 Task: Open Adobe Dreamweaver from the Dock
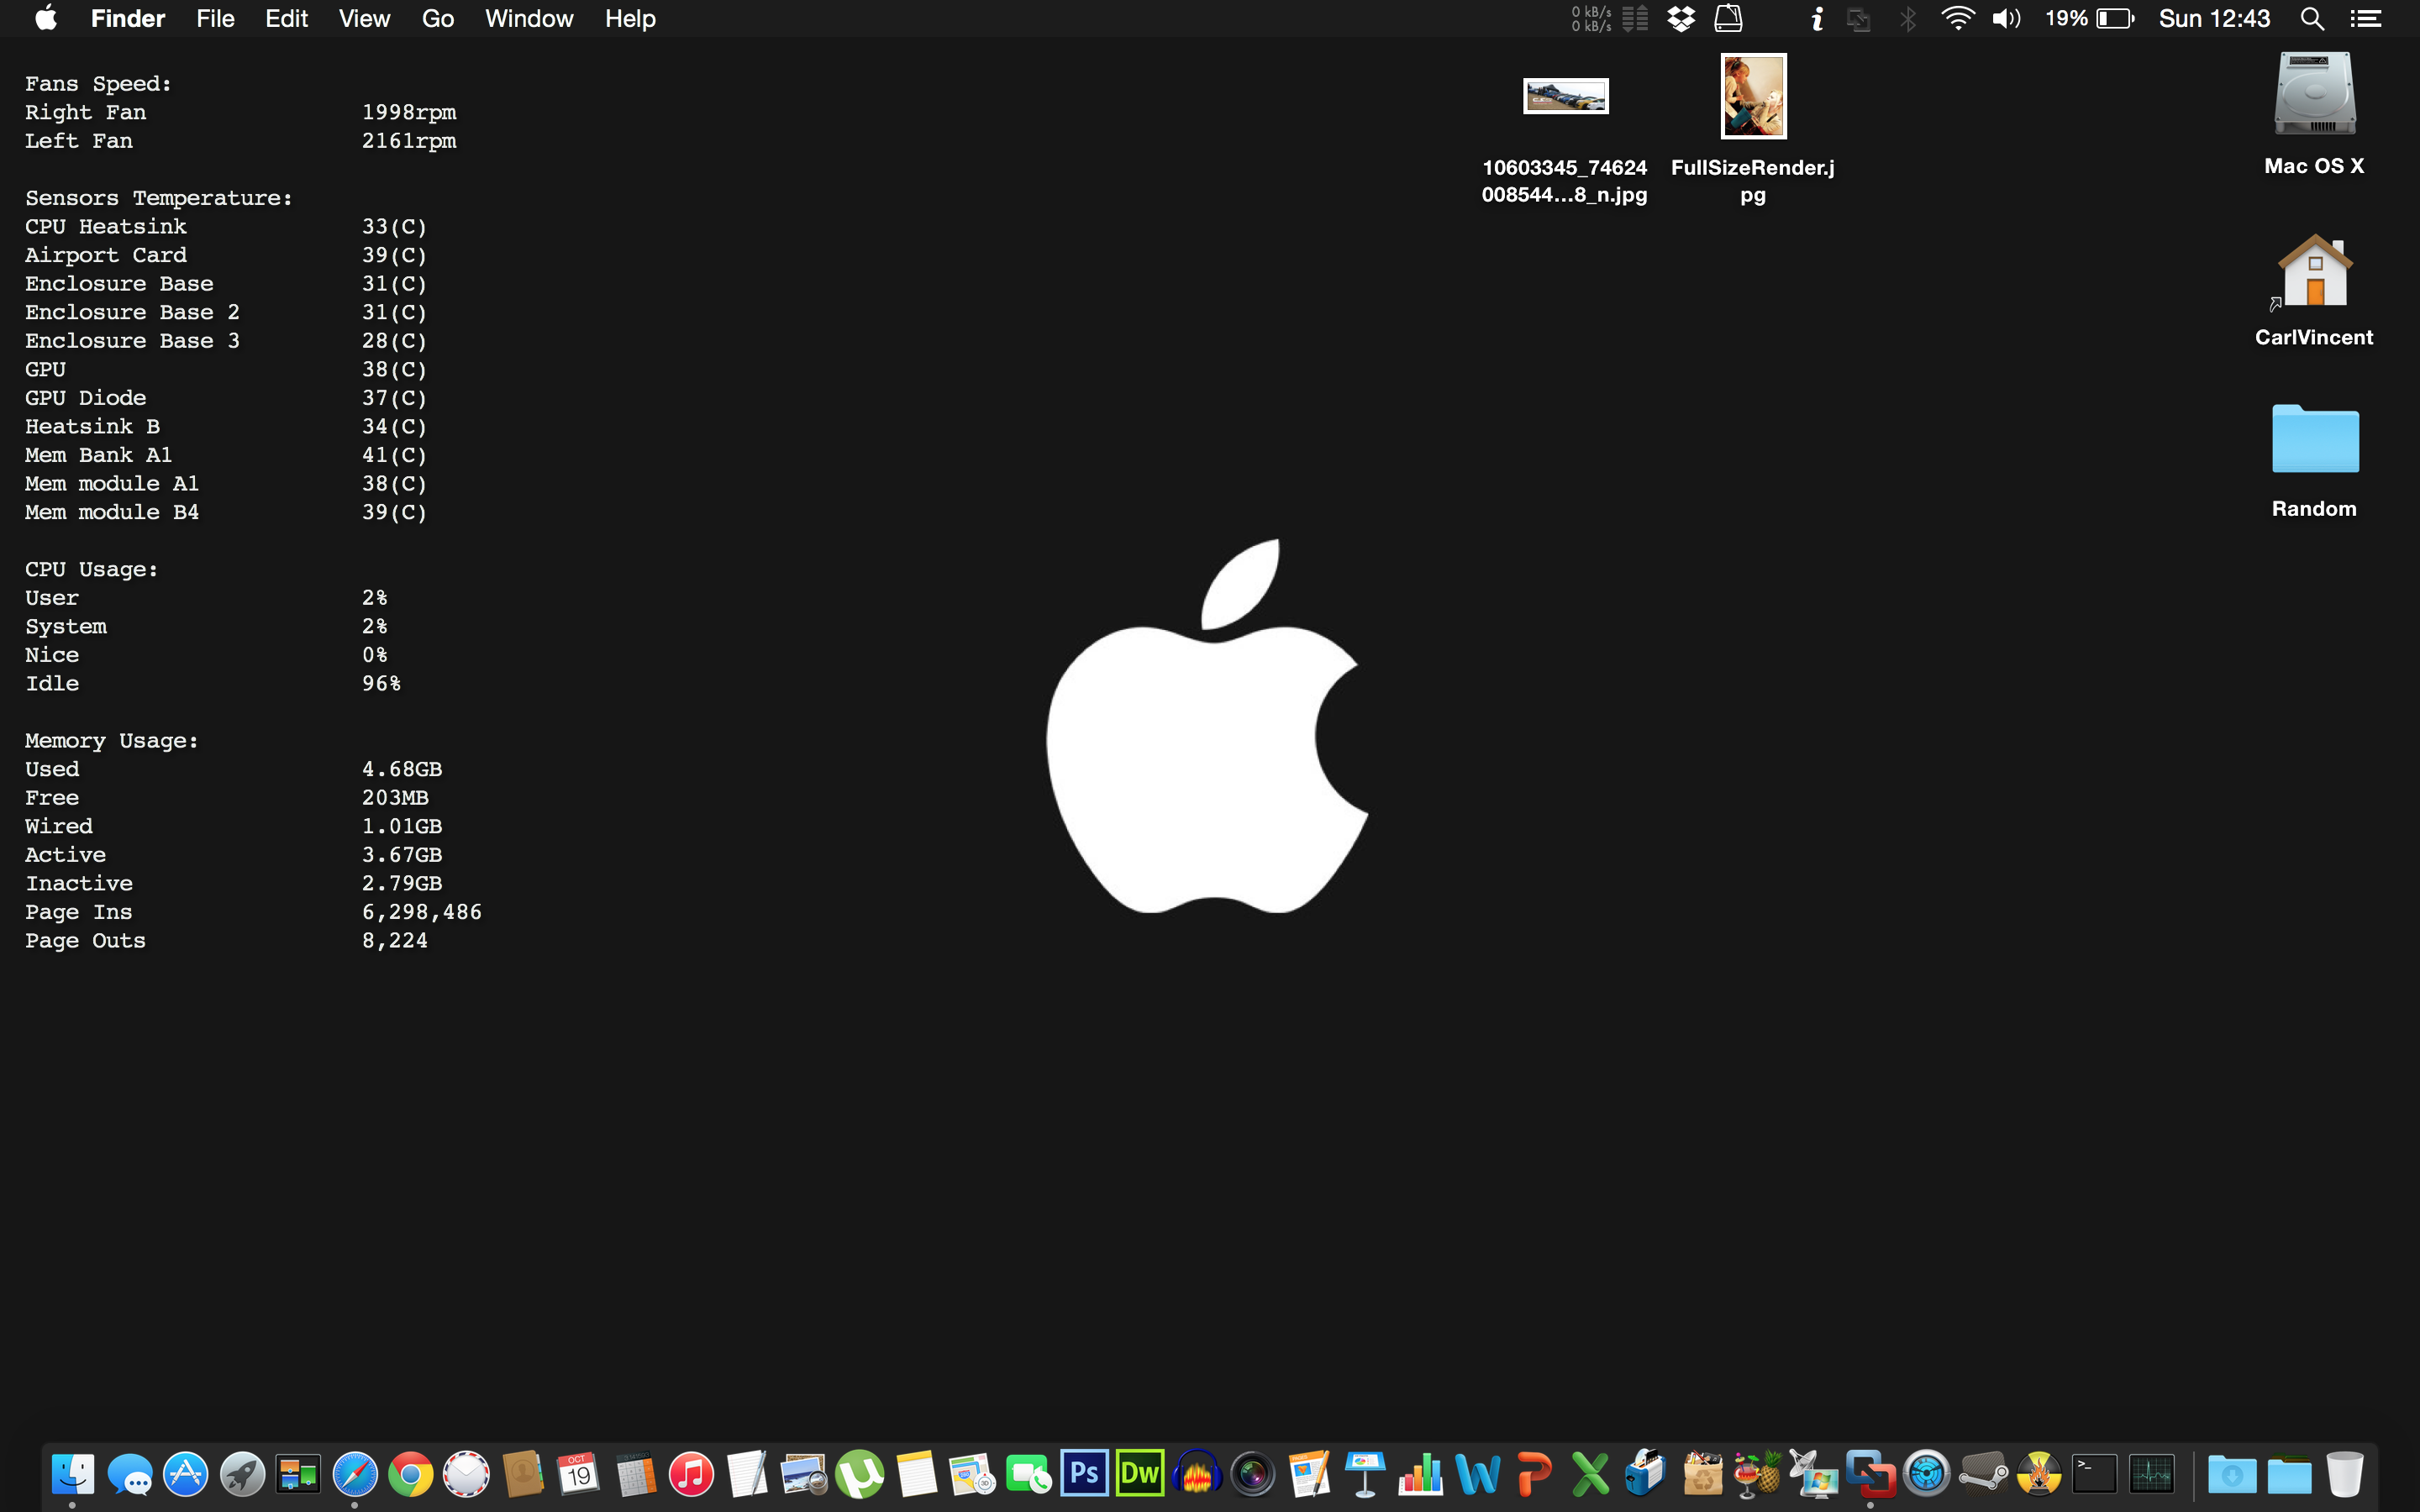[x=1139, y=1473]
